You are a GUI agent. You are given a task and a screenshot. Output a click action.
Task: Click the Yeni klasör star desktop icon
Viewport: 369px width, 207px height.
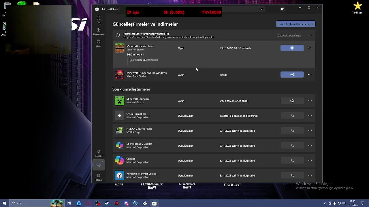[x=358, y=8]
